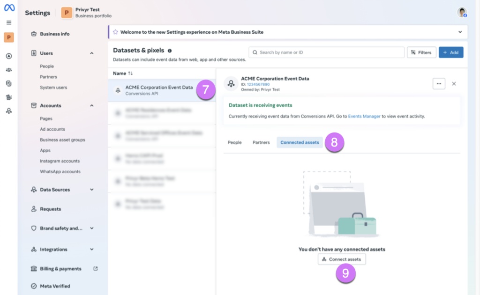Image resolution: width=480 pixels, height=295 pixels.
Task: Open Partners under Users in sidebar
Action: click(x=48, y=77)
